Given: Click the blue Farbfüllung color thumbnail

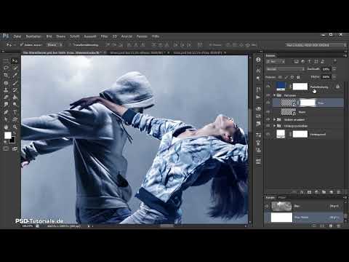Looking at the screenshot, I should tap(281, 86).
